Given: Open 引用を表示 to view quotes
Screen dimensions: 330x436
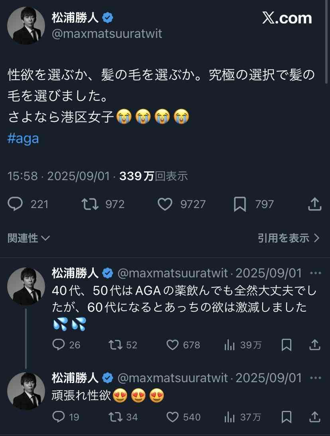Looking at the screenshot, I should pos(289,238).
